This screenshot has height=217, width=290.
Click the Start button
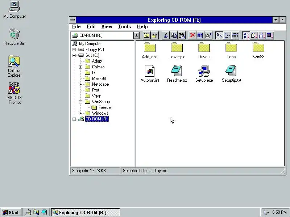click(x=11, y=213)
